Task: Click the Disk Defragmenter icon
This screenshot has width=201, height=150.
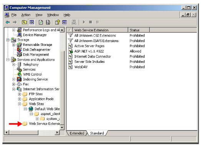Action: 20,50
